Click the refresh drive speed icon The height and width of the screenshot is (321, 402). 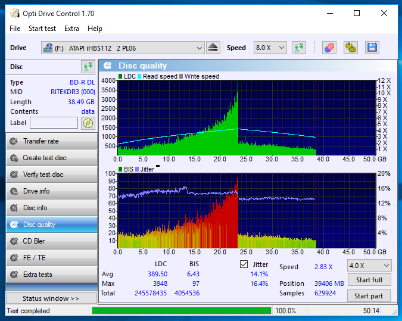[299, 48]
